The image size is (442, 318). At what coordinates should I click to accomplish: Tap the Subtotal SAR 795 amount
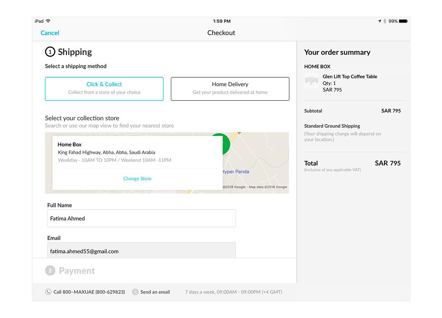[391, 111]
